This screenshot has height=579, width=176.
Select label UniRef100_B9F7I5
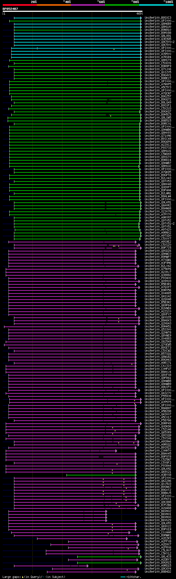click(158, 248)
